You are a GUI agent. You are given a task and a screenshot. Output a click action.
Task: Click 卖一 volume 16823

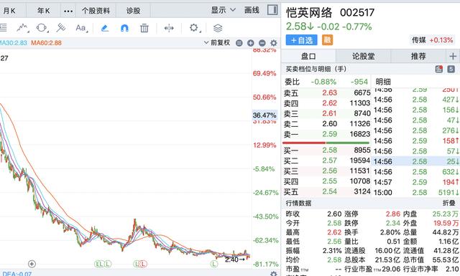pos(360,134)
